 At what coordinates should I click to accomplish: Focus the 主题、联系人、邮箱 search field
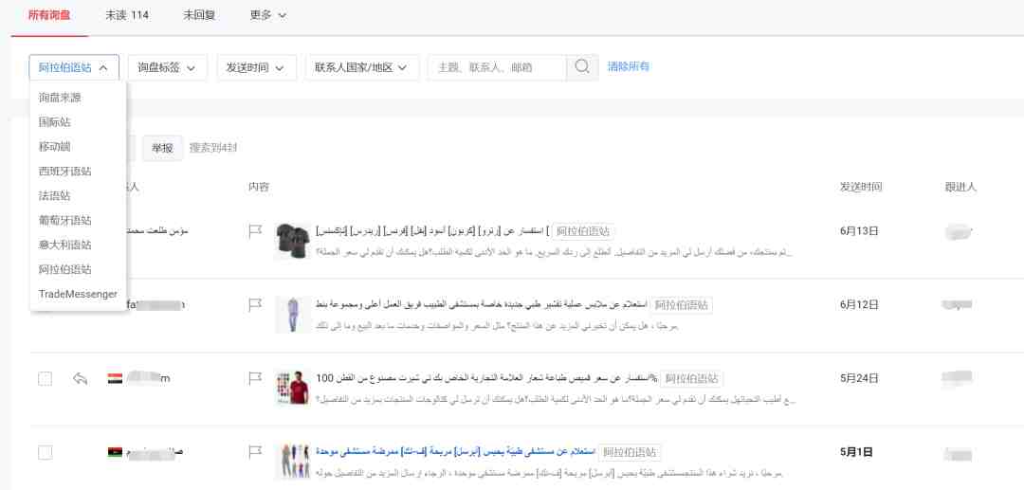(497, 67)
